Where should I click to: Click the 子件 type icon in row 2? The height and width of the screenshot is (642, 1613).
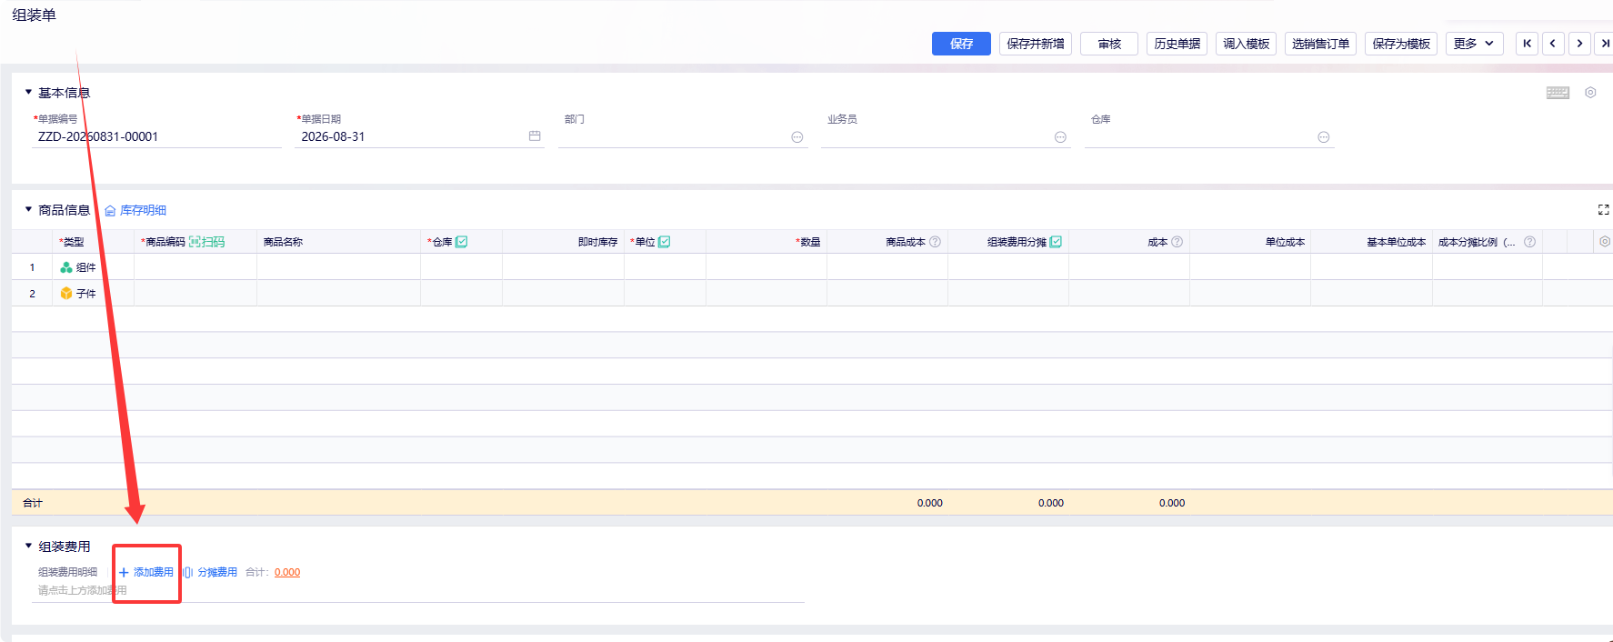(x=66, y=294)
